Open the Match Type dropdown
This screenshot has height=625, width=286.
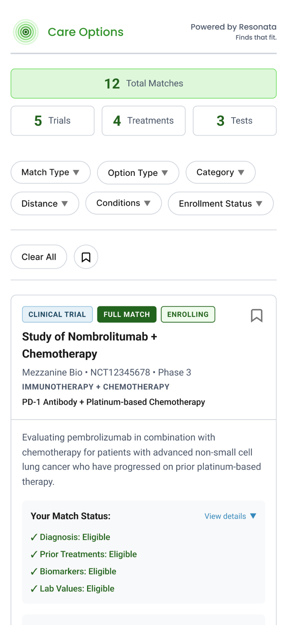(x=51, y=172)
